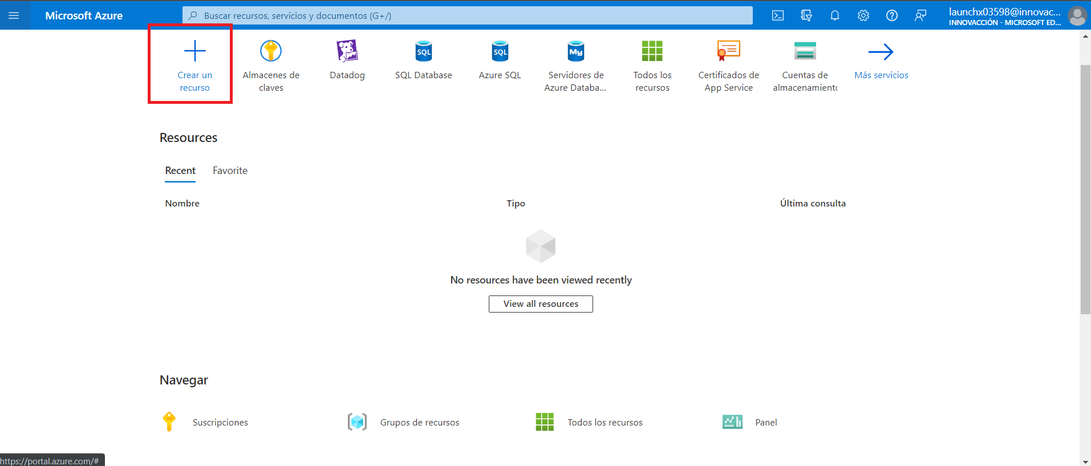Show the notifications bell panel
1091x466 pixels.
click(835, 15)
